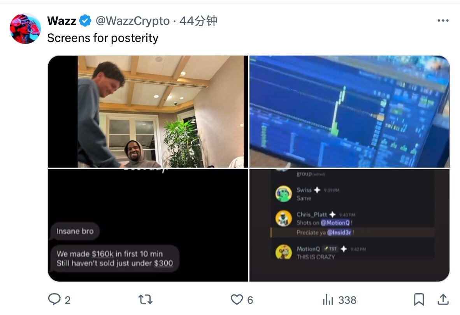Image resolution: width=460 pixels, height=315 pixels.
Task: Open the 'Insane bro' text message screenshot
Action: (x=148, y=225)
